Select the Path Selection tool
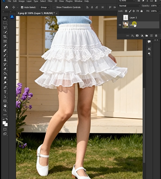 5,96
